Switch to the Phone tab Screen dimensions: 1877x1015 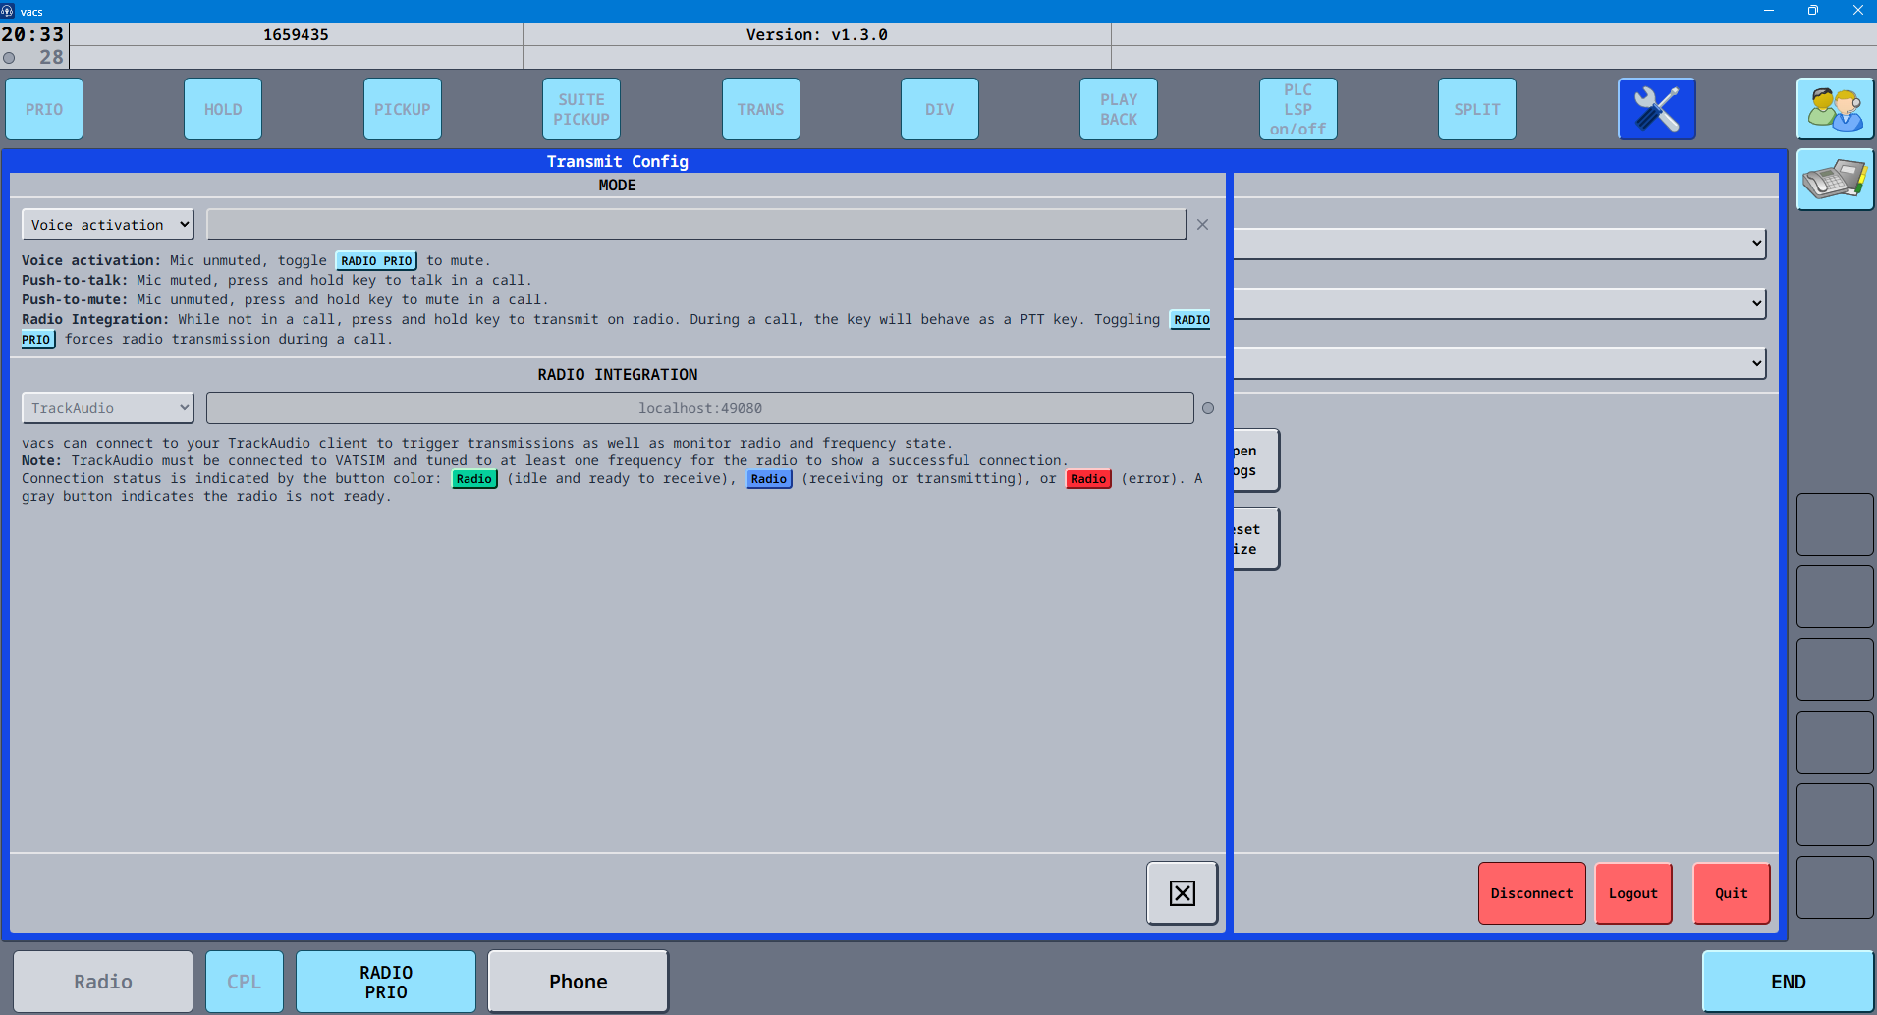pyautogui.click(x=578, y=982)
